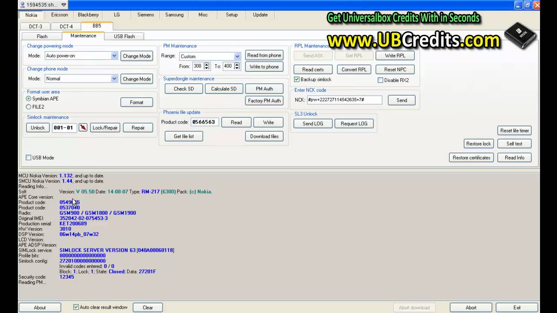Click the Repair button
This screenshot has height=313, width=557.
pos(138,128)
